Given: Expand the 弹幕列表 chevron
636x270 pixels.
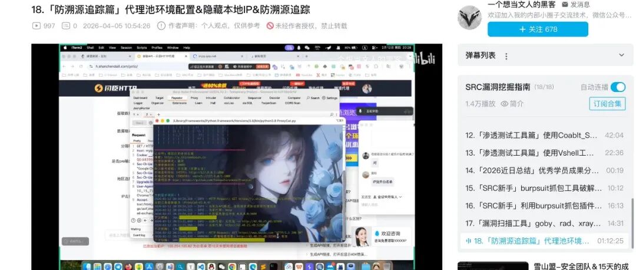Looking at the screenshot, I should pos(621,55).
